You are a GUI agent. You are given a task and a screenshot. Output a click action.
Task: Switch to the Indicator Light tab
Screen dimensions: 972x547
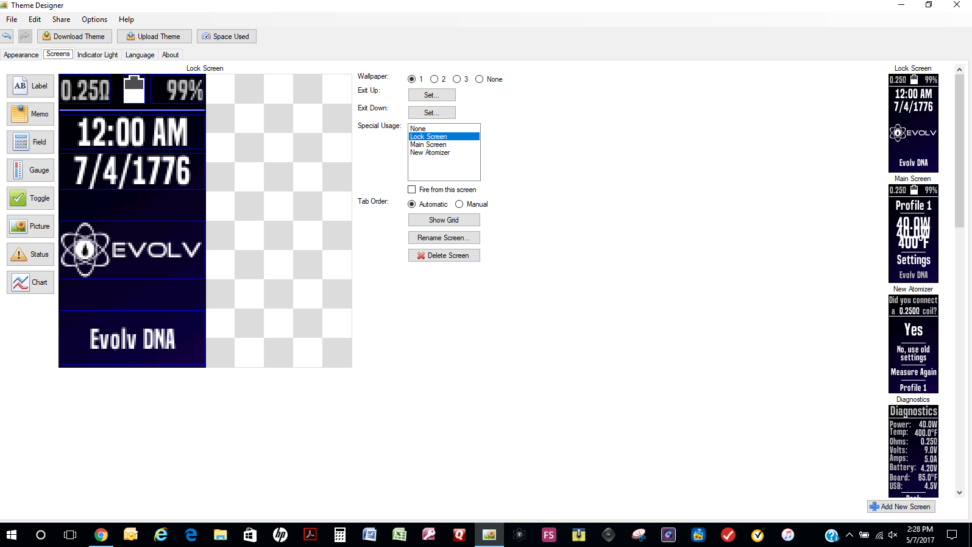[98, 55]
